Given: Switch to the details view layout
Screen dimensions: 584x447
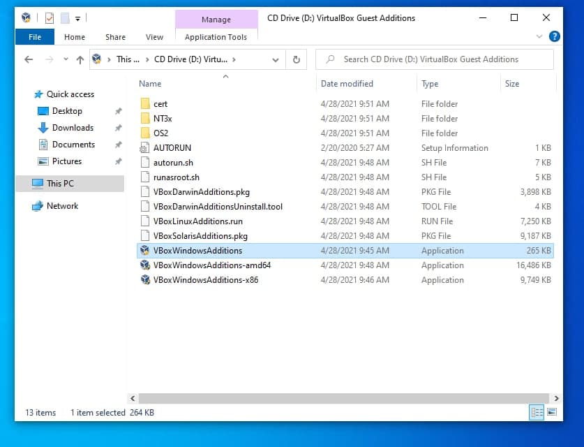Looking at the screenshot, I should (x=537, y=413).
